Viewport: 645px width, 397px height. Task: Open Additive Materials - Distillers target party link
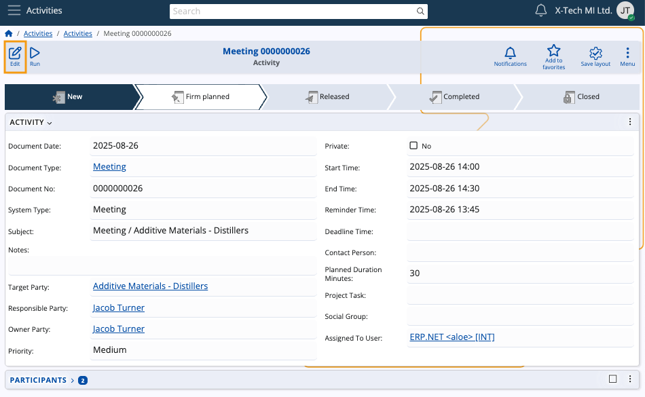coord(150,286)
